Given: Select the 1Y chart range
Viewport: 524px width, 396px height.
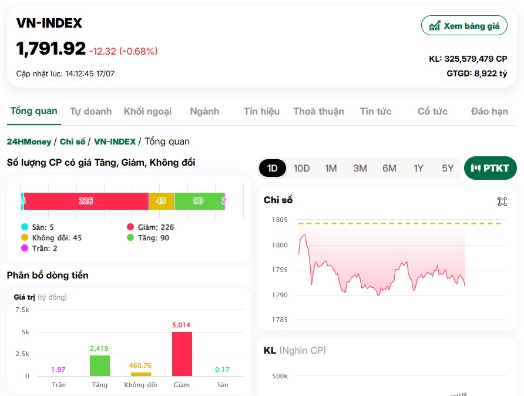Looking at the screenshot, I should coord(418,168).
